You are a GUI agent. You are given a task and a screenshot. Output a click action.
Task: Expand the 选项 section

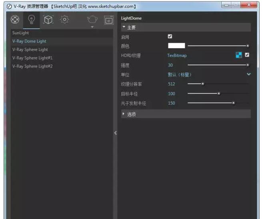coord(186,114)
